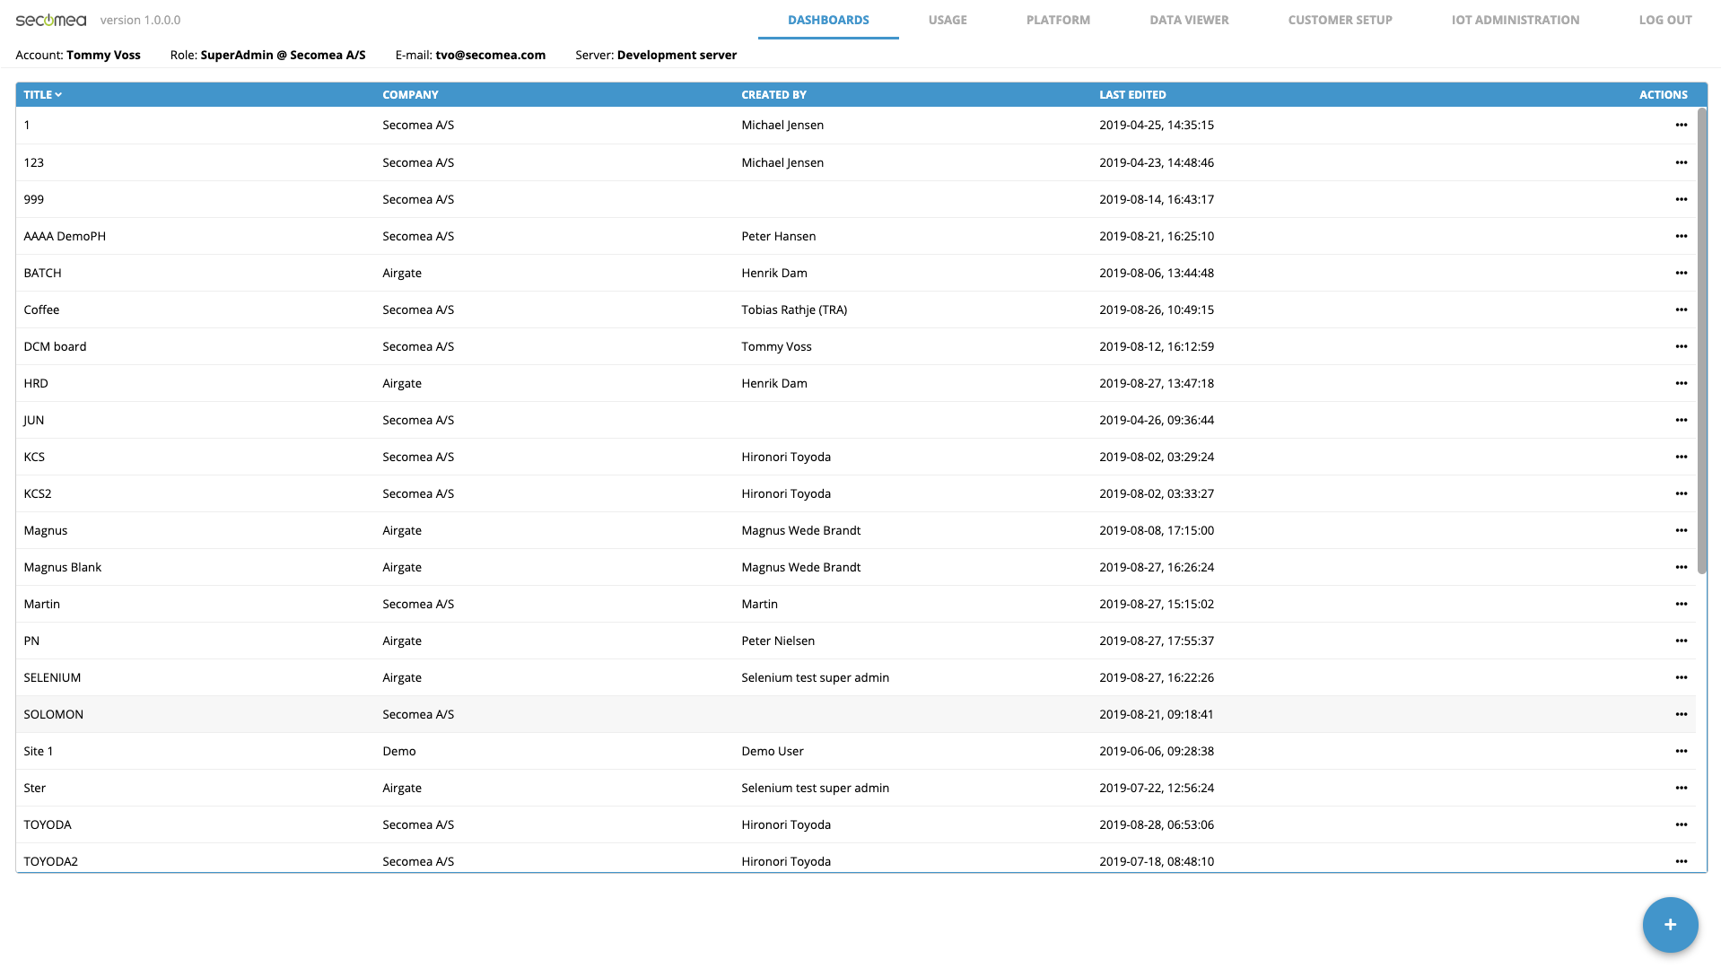Select the Site 1 title

point(38,751)
